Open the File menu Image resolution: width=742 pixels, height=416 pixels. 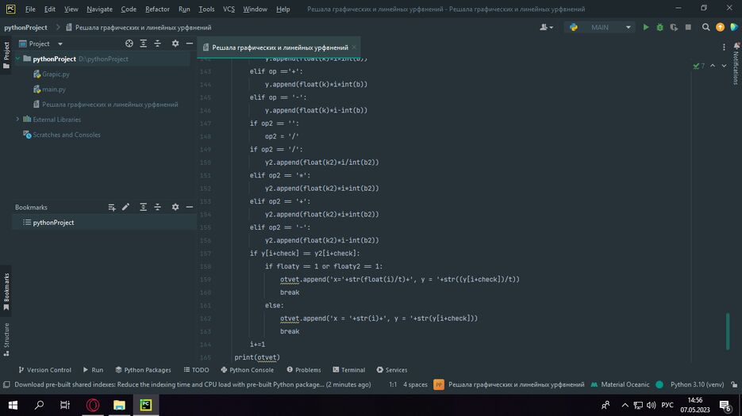(30, 9)
